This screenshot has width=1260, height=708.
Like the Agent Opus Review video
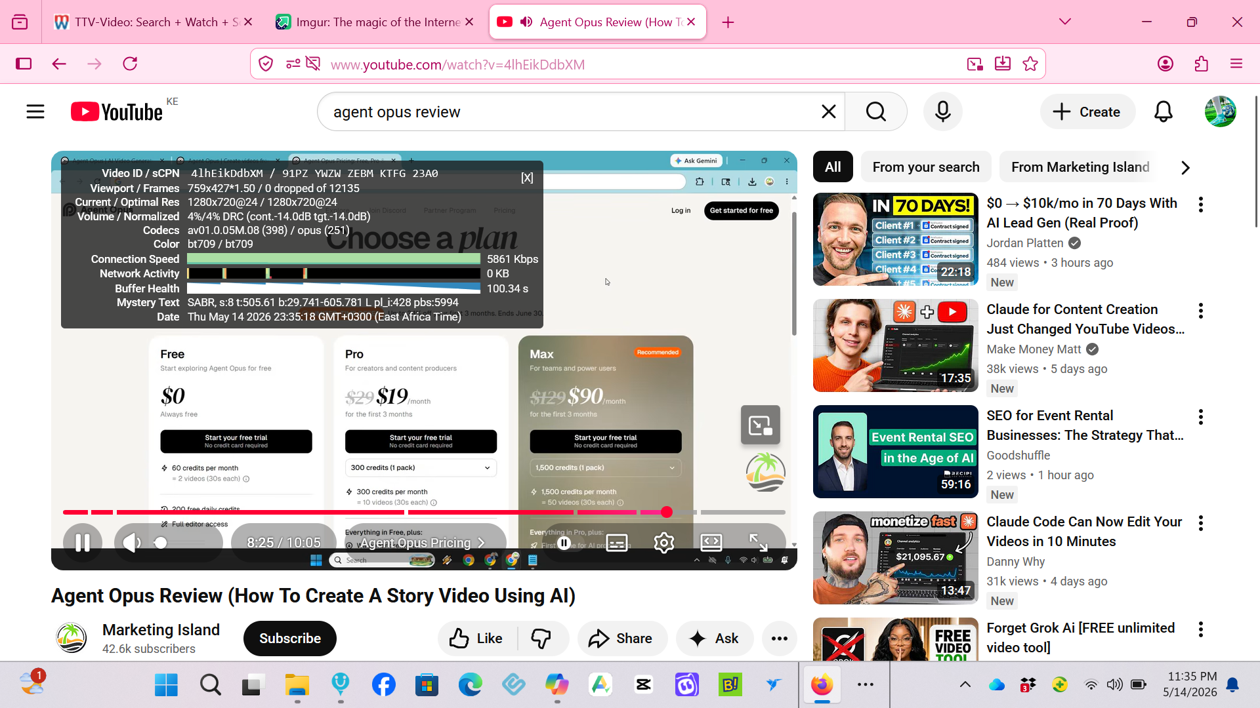pos(476,639)
